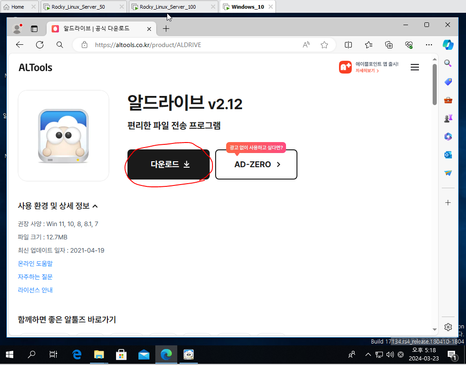466x365 pixels.
Task: Switch to the Rocky_Linux_Server_100 tab
Action: [x=173, y=7]
